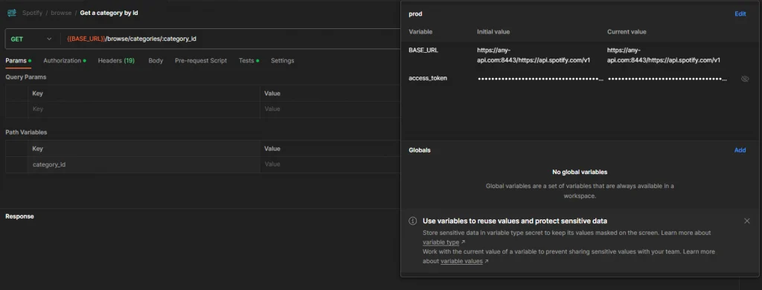The image size is (762, 290).
Task: Click the masked access_token initial value
Action: click(x=540, y=79)
